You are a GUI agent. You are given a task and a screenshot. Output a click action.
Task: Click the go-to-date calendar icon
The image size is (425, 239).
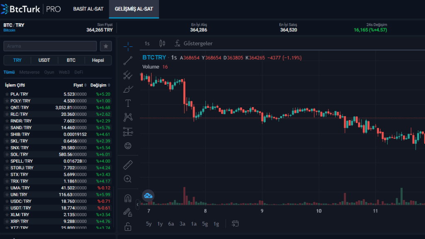pyautogui.click(x=235, y=224)
